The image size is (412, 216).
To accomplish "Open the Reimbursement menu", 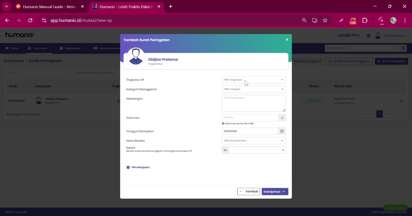I will tap(106, 48).
